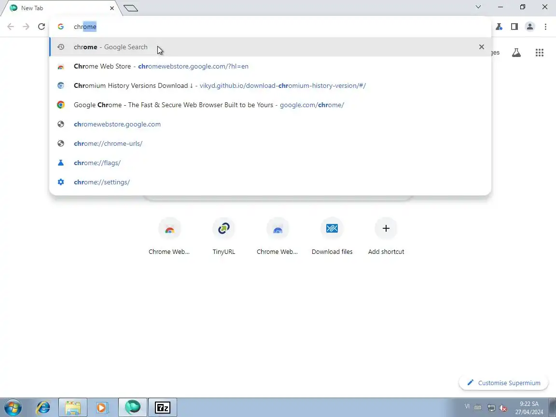Viewport: 556px width, 417px height.
Task: Click the forward navigation arrow
Action: (26, 27)
